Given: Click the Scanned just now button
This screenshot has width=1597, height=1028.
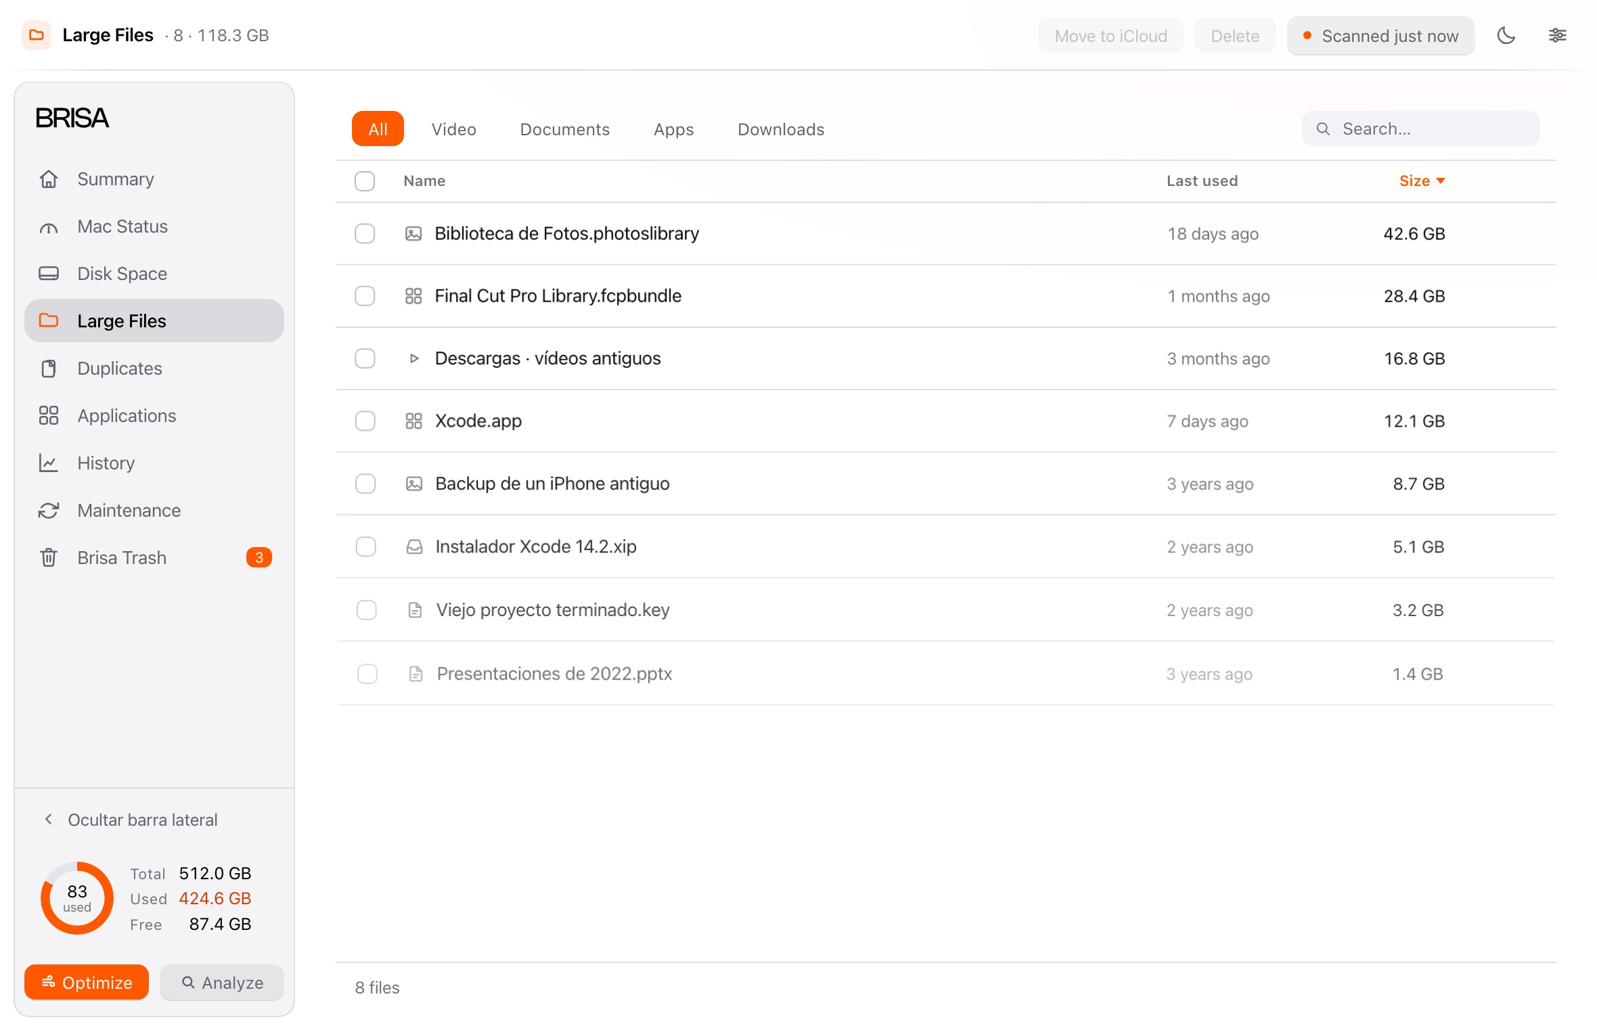Looking at the screenshot, I should pyautogui.click(x=1380, y=36).
